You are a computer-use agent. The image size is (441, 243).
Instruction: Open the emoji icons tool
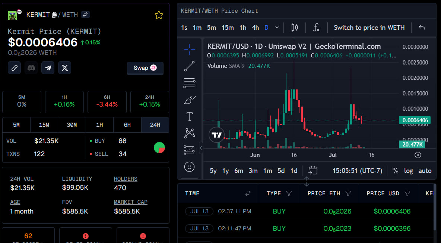[x=189, y=167]
